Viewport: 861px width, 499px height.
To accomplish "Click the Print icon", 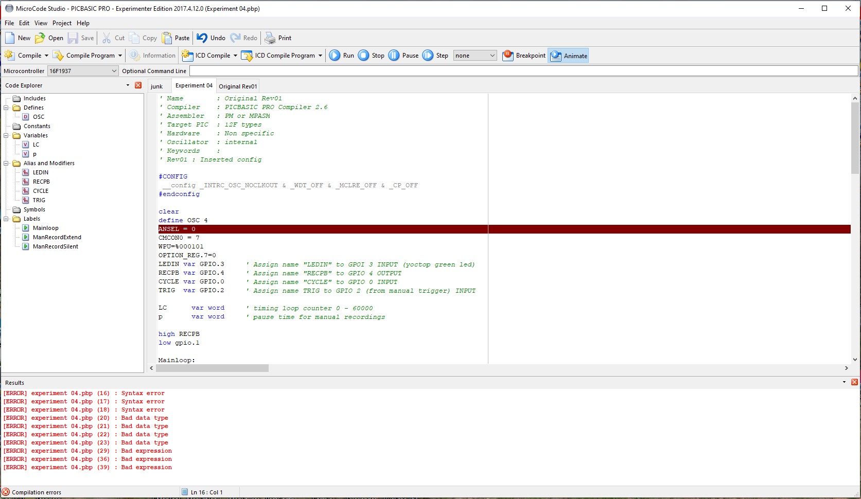I will coord(270,38).
